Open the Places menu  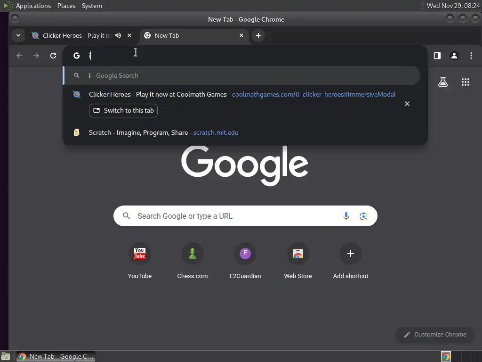(66, 6)
